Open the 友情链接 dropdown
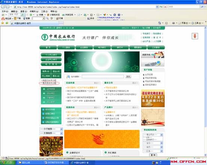Viewport: 207px width, 165px height. 51,133
